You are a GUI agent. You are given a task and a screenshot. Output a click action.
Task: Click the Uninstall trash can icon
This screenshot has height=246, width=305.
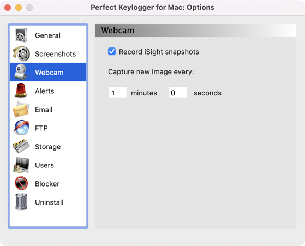21,202
